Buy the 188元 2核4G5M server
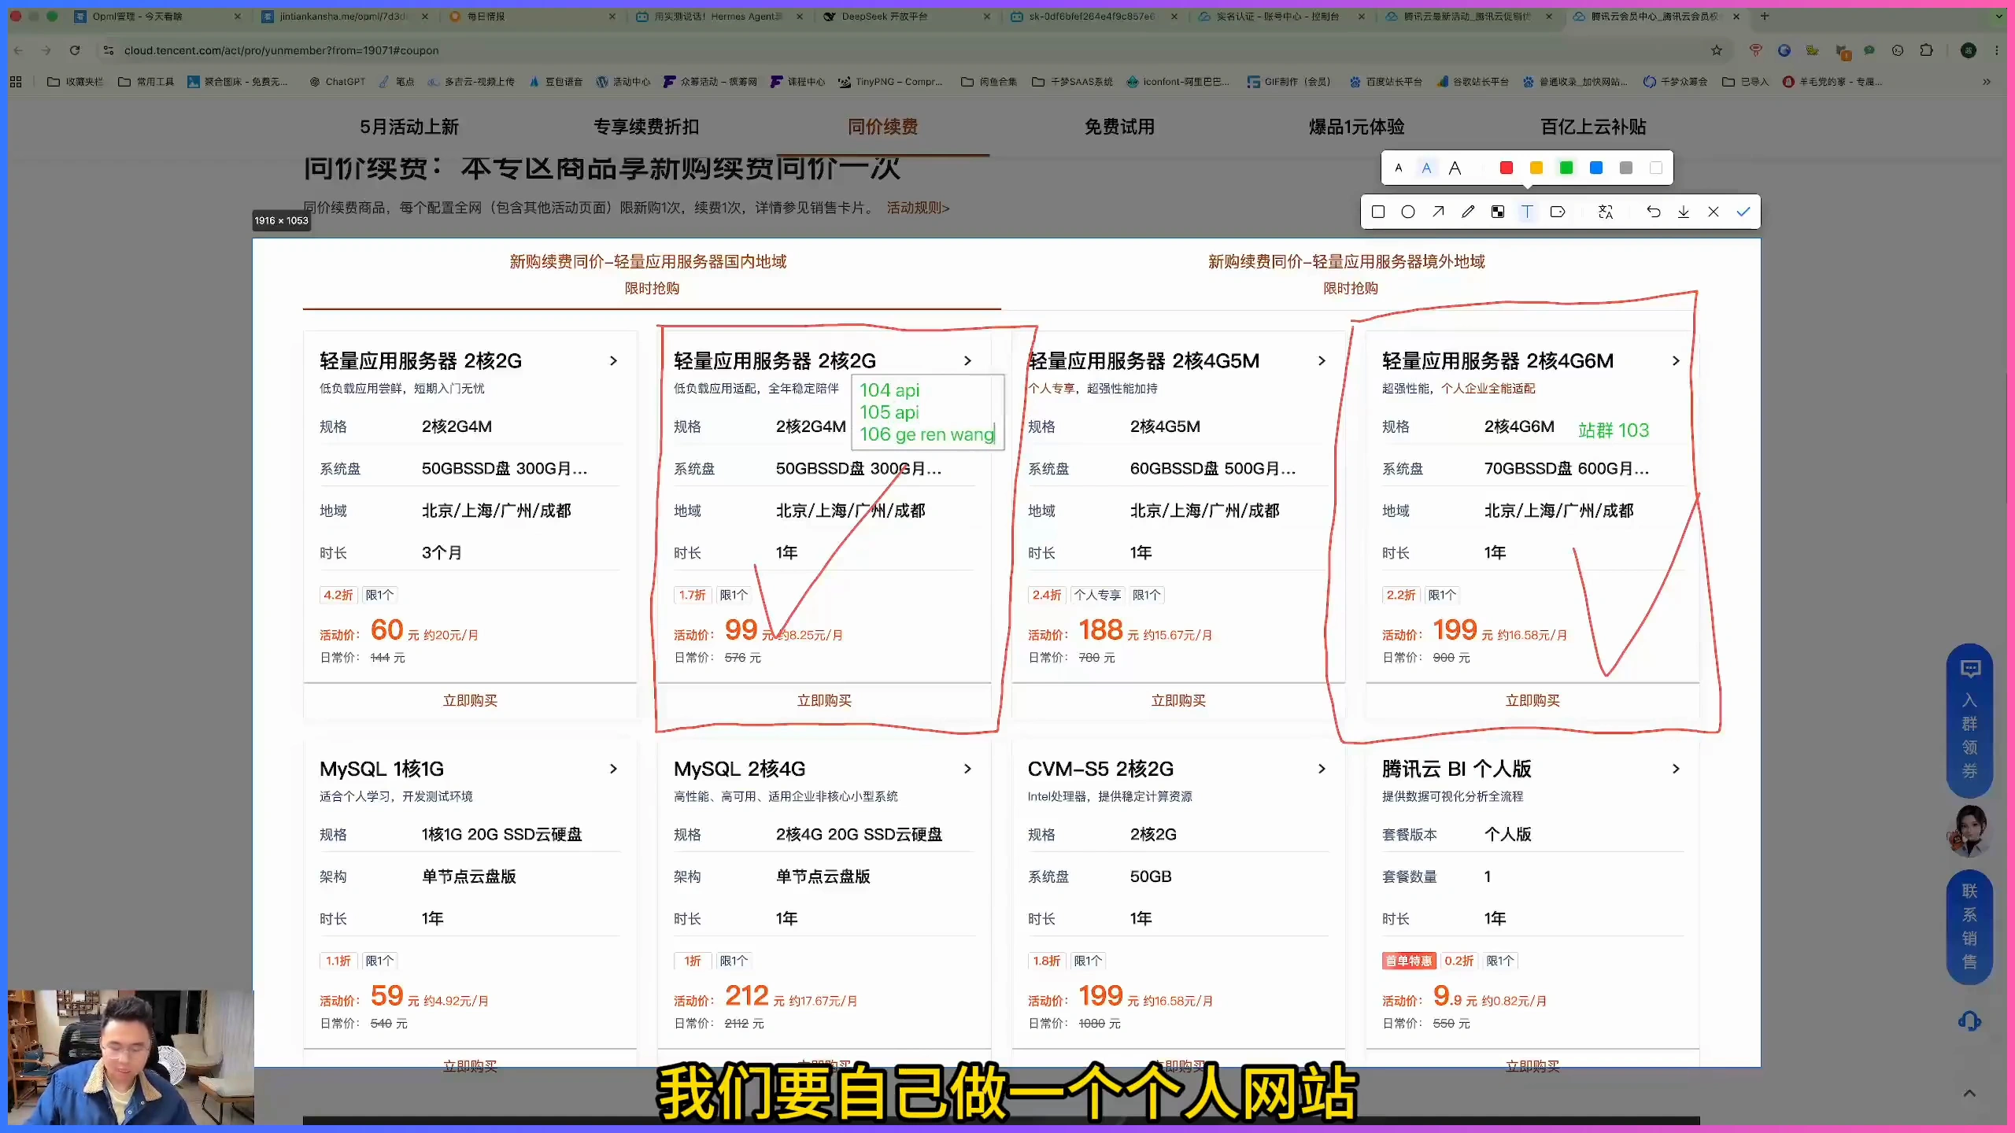The height and width of the screenshot is (1133, 2015). coord(1178,700)
